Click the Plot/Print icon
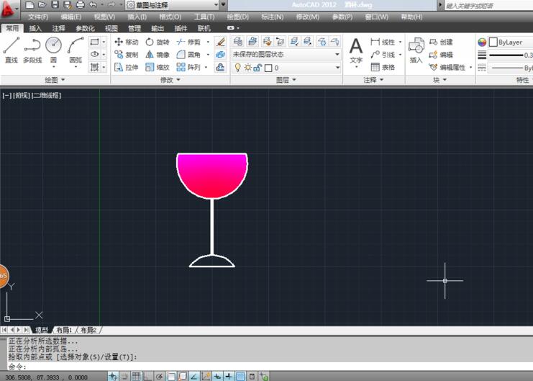This screenshot has width=533, height=381. 81,5
